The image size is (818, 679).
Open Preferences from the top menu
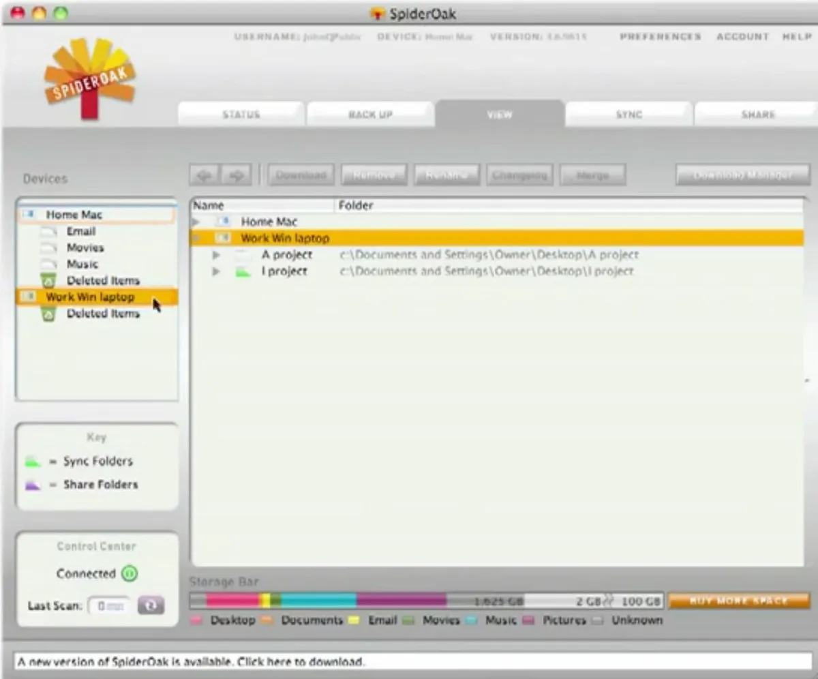click(660, 37)
